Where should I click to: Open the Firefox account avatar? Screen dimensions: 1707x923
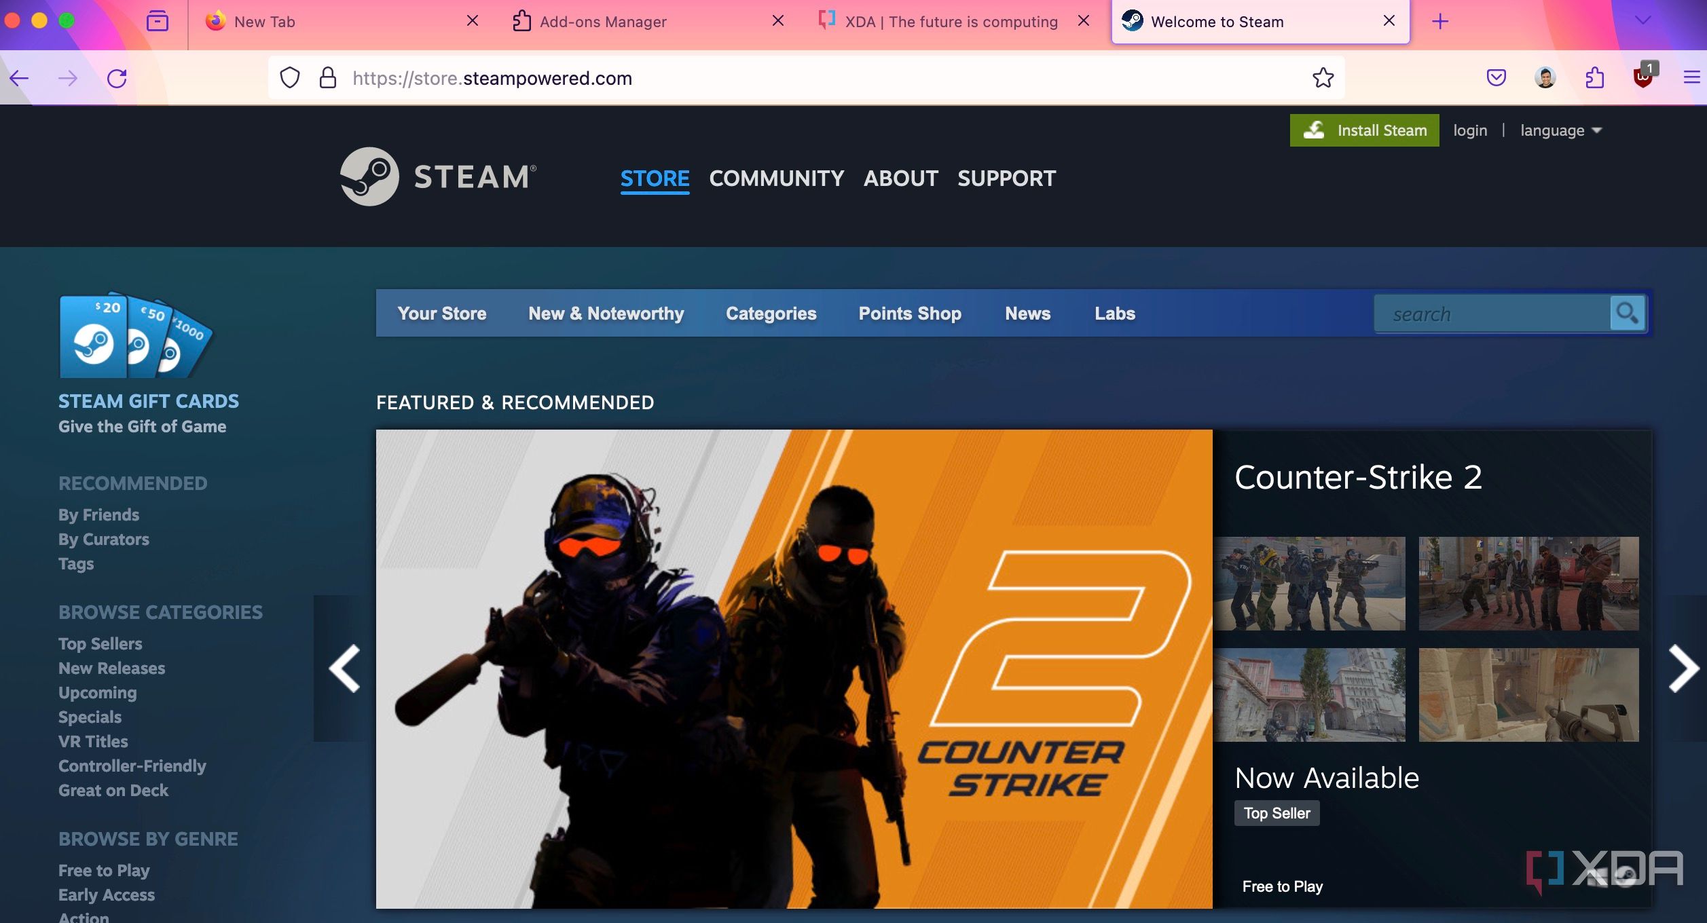[x=1545, y=78]
